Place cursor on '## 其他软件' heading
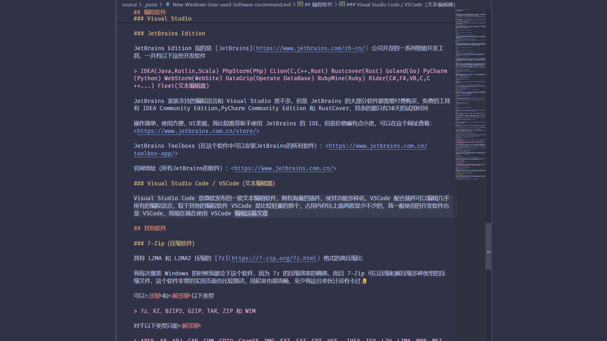607x341 pixels. 150,228
